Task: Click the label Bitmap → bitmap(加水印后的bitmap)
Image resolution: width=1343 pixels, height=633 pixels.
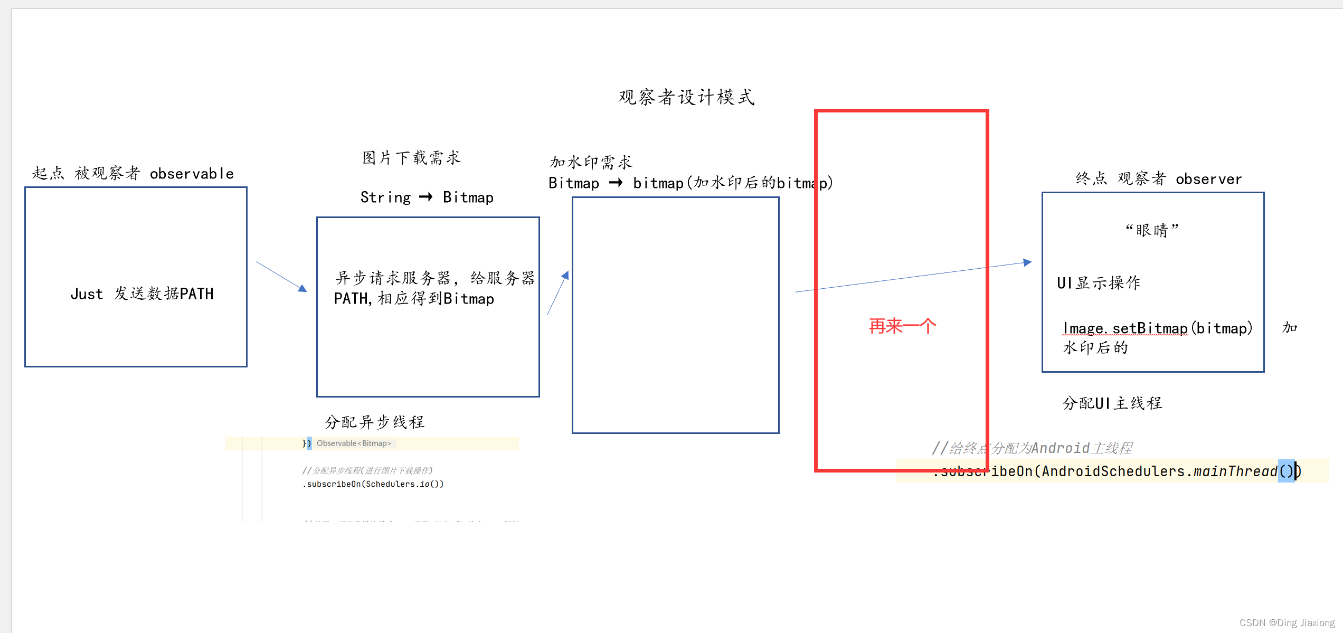Action: (691, 183)
